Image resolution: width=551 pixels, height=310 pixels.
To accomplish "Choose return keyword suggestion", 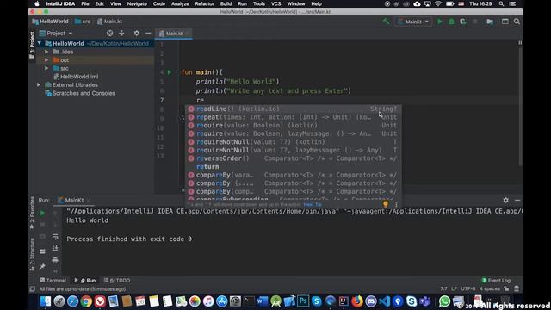I will (293, 166).
